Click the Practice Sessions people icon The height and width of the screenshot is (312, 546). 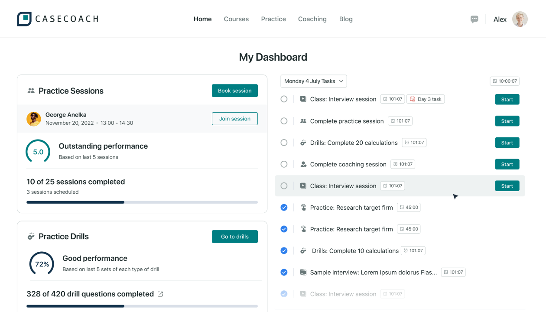(x=31, y=91)
